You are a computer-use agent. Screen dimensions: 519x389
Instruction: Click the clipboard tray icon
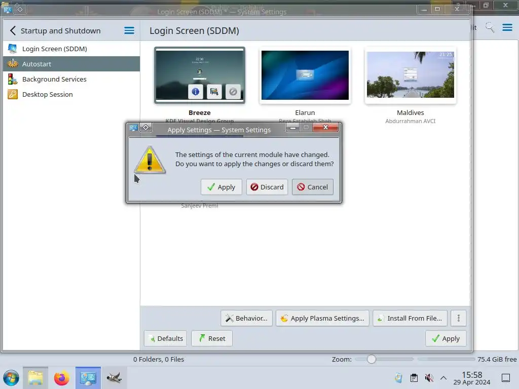click(x=414, y=378)
